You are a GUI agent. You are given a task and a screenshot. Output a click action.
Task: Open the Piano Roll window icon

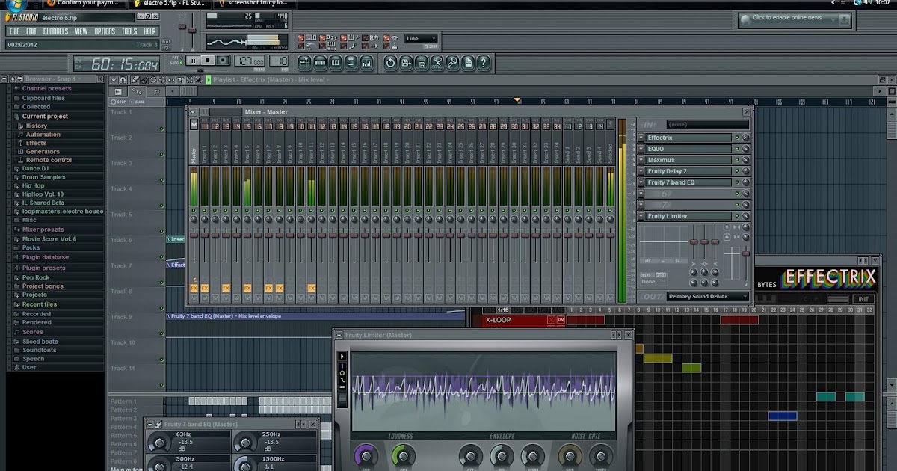tap(336, 63)
